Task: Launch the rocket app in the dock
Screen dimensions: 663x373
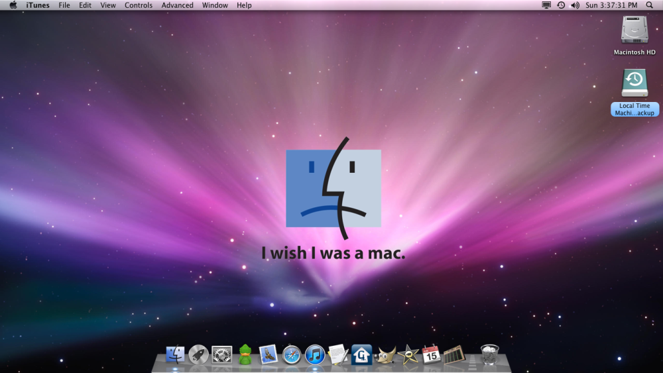Action: (198, 354)
